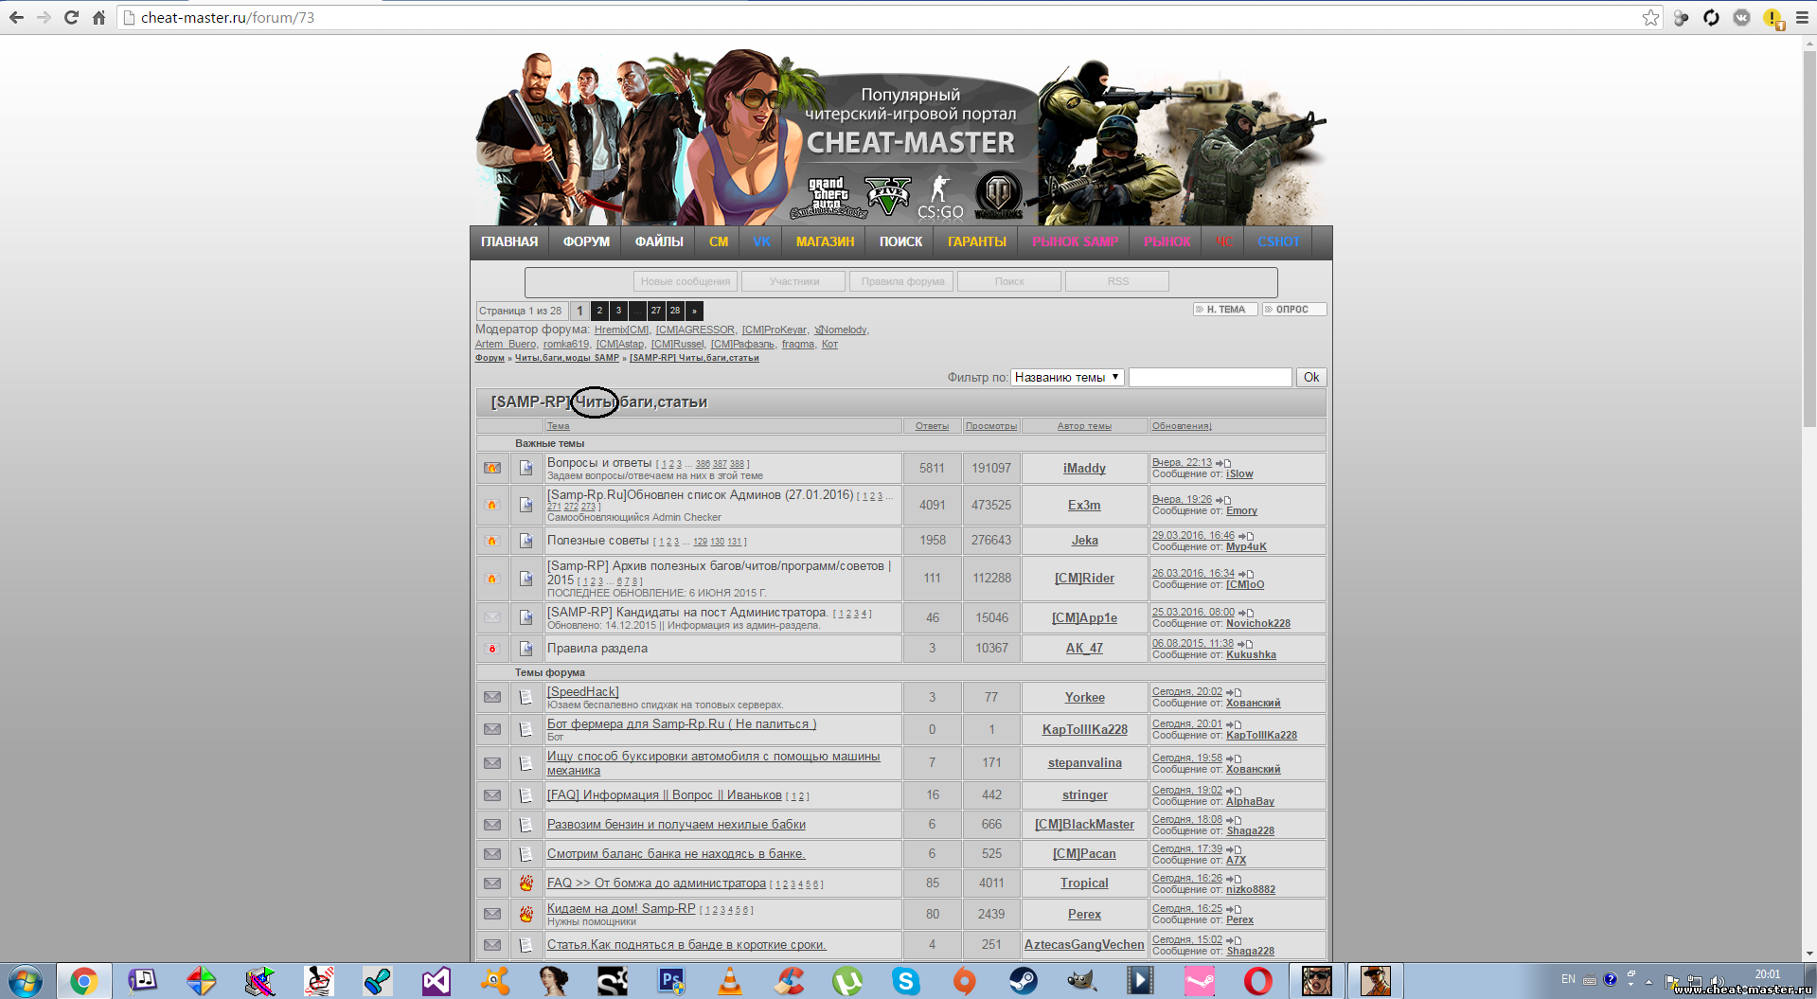Open Photoshop from the taskbar
The width and height of the screenshot is (1817, 999).
coord(670,981)
